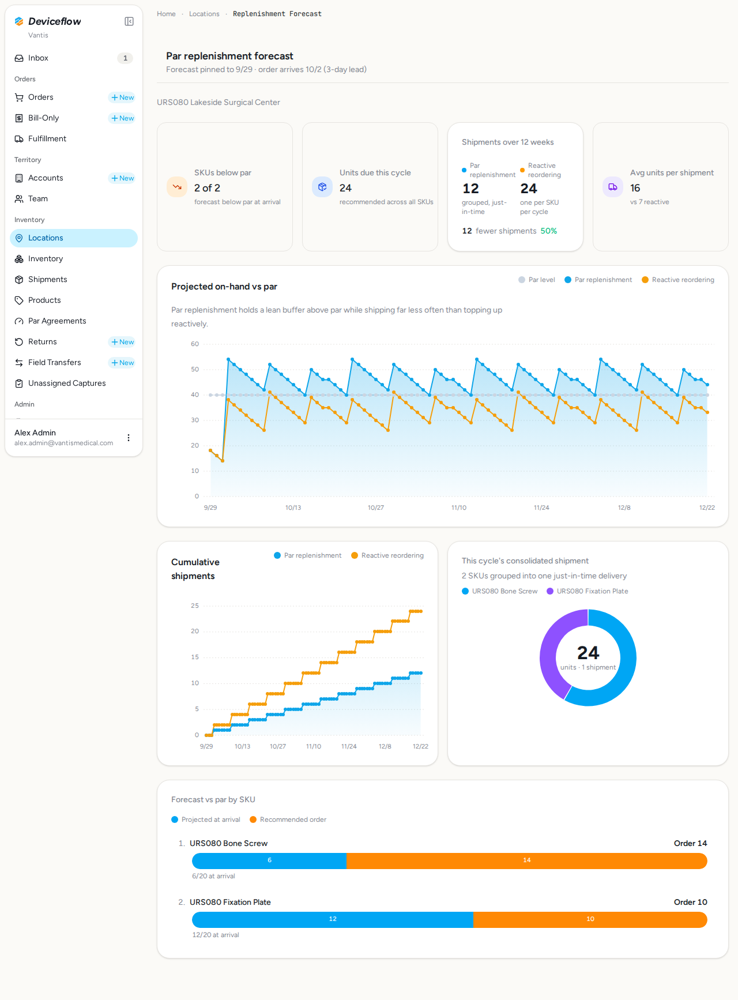Image resolution: width=738 pixels, height=1000 pixels.
Task: Create new order with + New
Action: coord(123,97)
